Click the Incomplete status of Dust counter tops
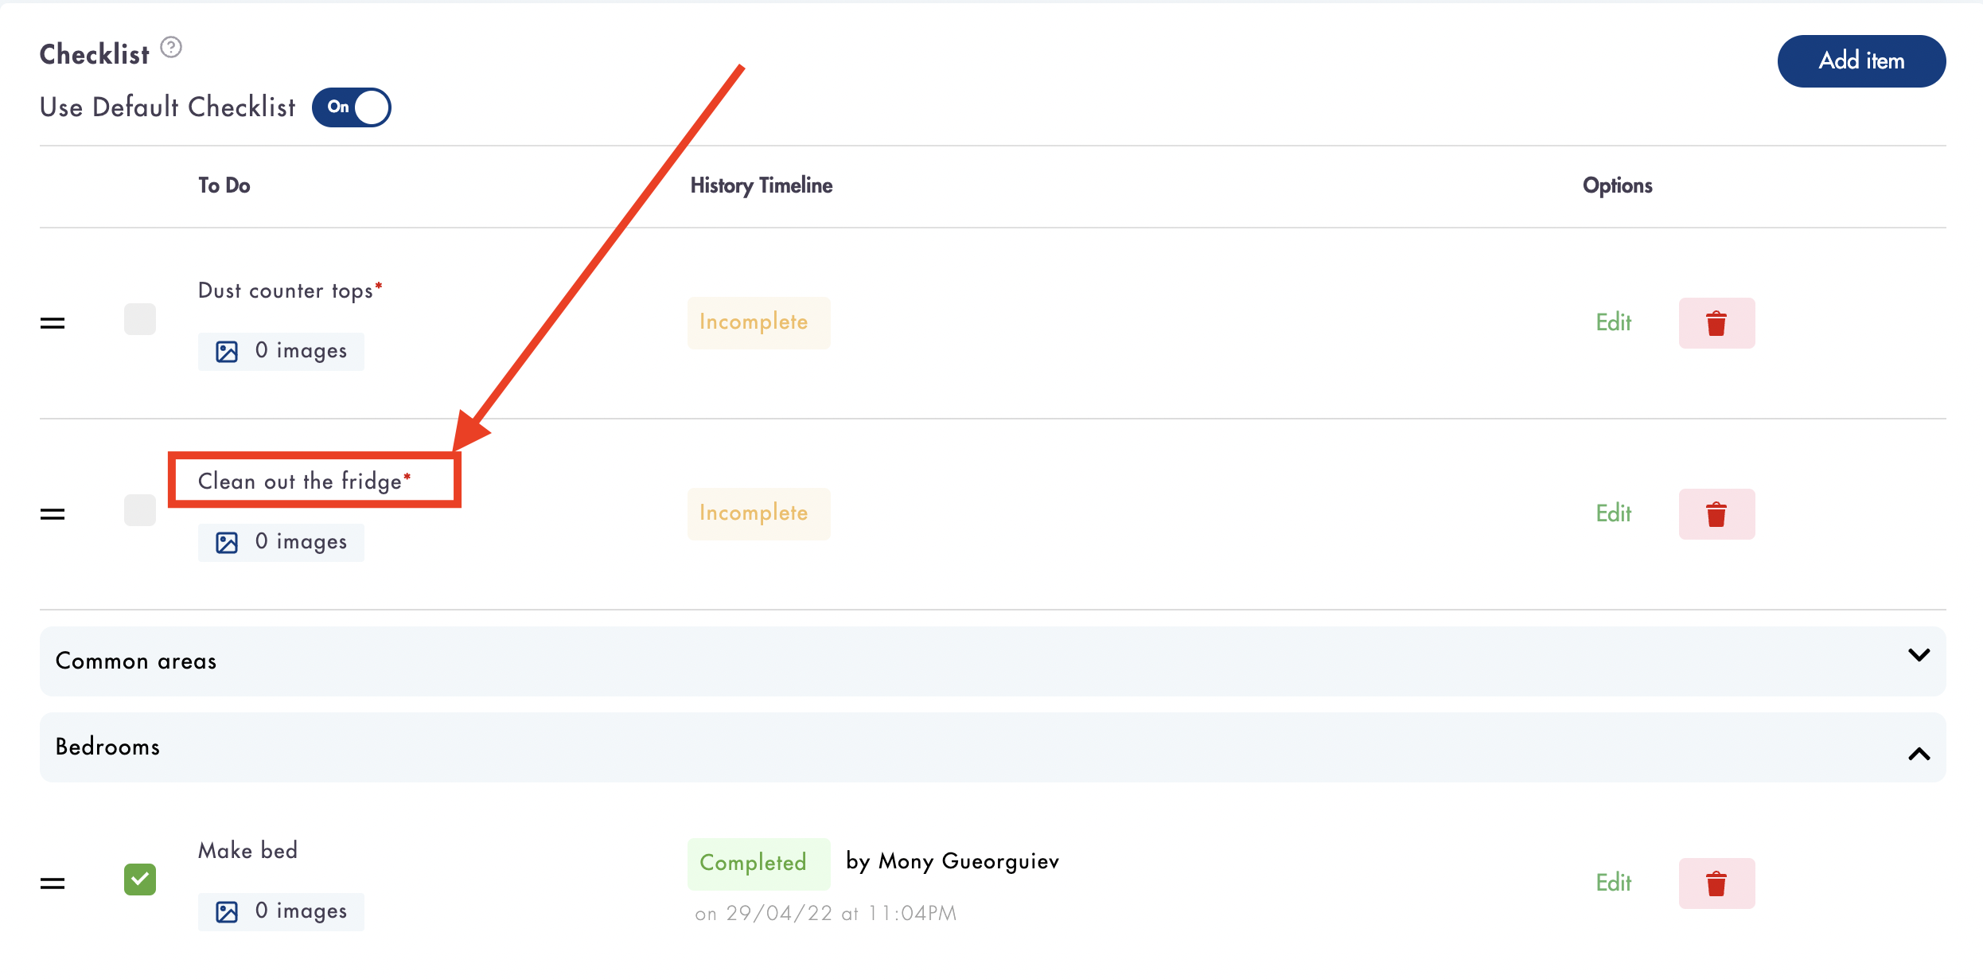The height and width of the screenshot is (979, 1983). 758,322
